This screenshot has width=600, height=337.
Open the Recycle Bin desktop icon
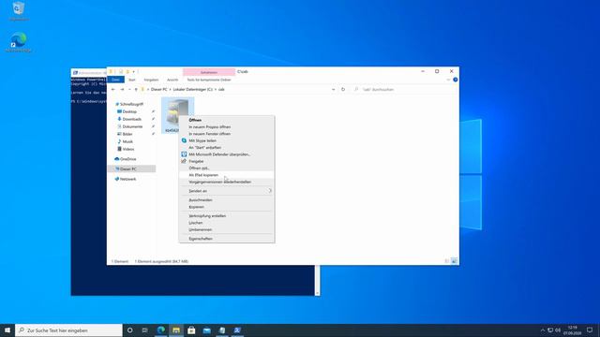tap(19, 11)
